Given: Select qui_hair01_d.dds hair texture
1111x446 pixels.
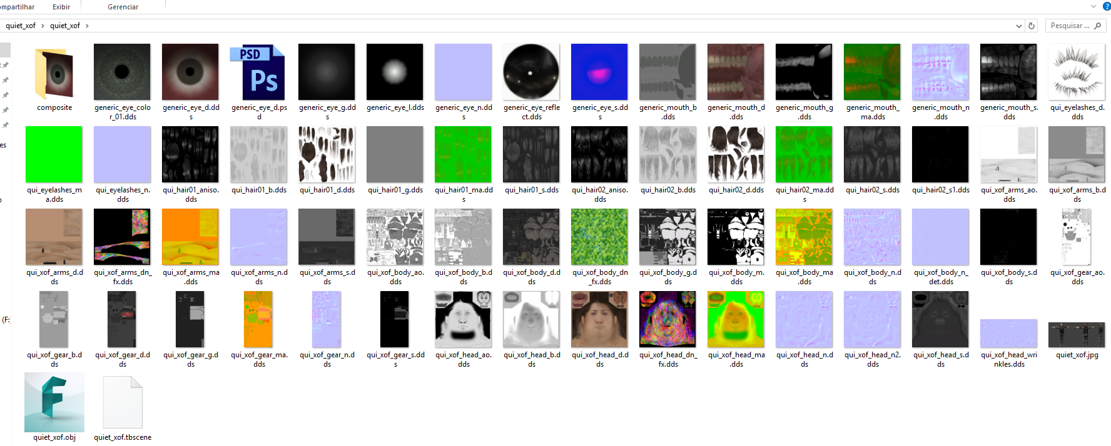Looking at the screenshot, I should [x=327, y=154].
